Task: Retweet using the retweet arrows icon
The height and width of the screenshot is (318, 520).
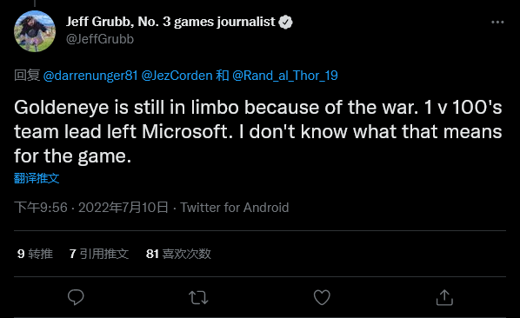Action: pos(198,297)
